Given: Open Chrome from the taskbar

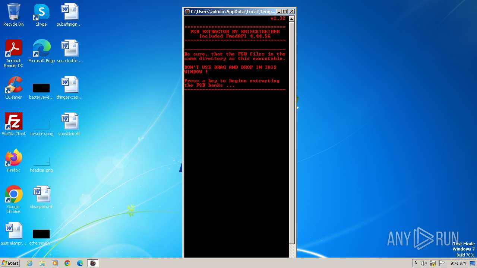Looking at the screenshot, I should point(67,263).
